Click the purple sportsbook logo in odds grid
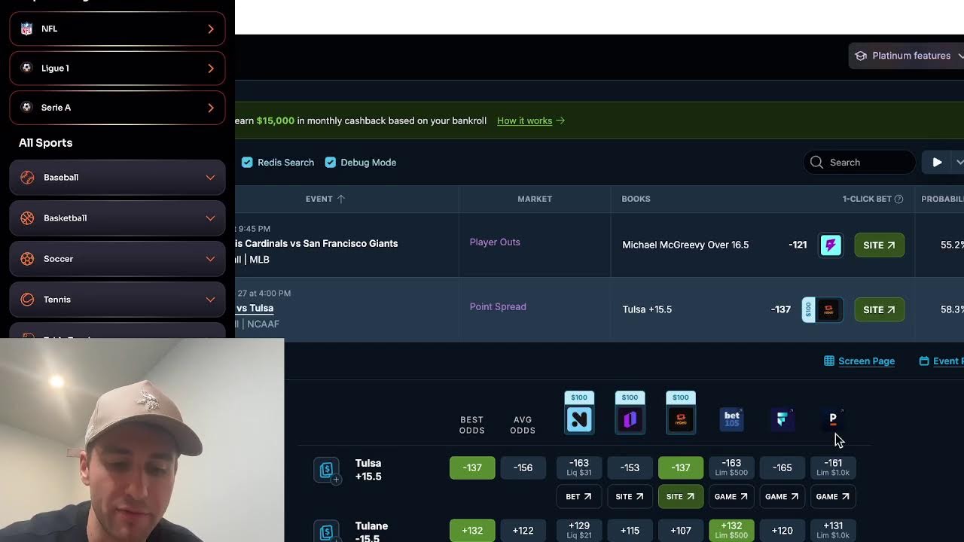The width and height of the screenshot is (964, 542). (x=630, y=419)
